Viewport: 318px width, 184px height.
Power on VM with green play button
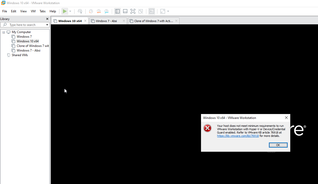[x=65, y=11]
